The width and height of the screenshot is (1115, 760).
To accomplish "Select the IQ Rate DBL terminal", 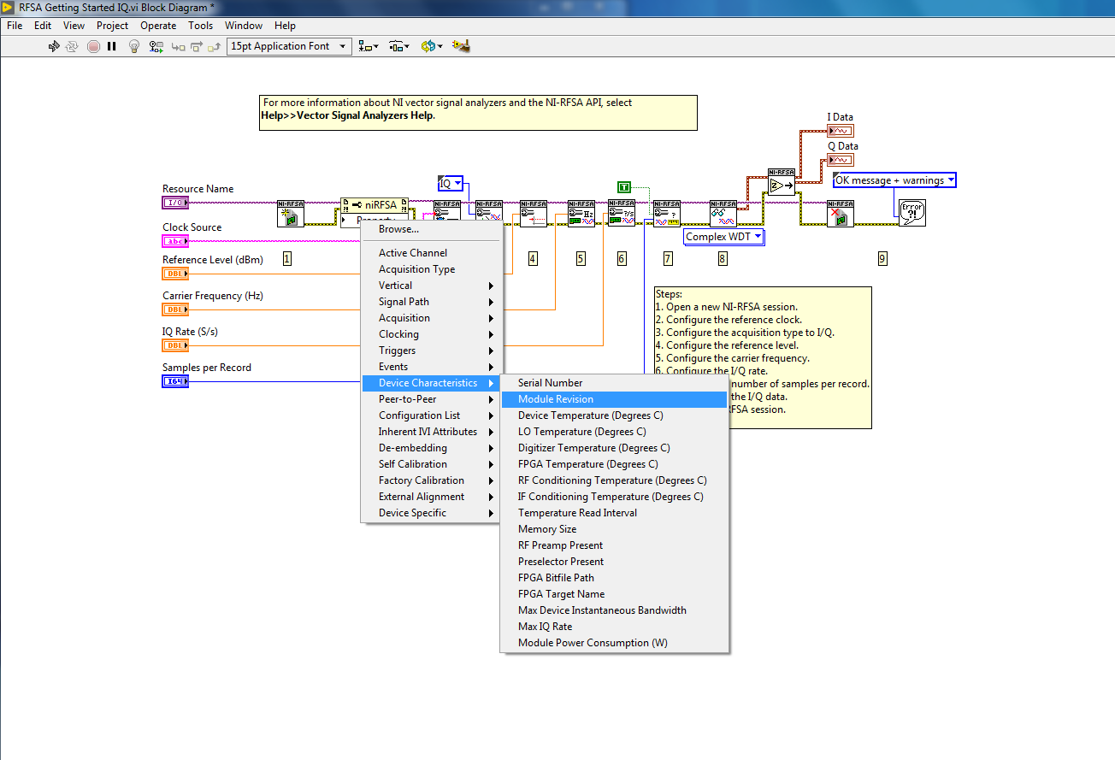I will pos(175,345).
